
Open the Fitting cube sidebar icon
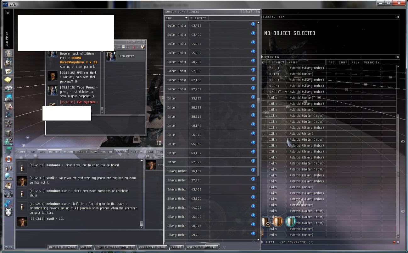[x=8, y=133]
